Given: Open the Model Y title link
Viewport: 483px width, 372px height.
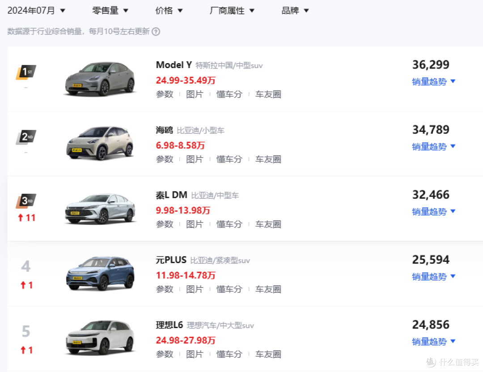Looking at the screenshot, I should (174, 65).
